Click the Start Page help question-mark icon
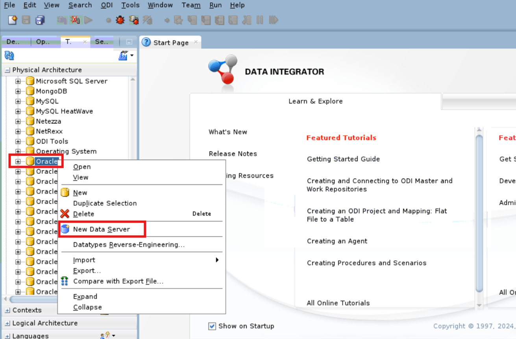The image size is (516, 339). tap(146, 42)
